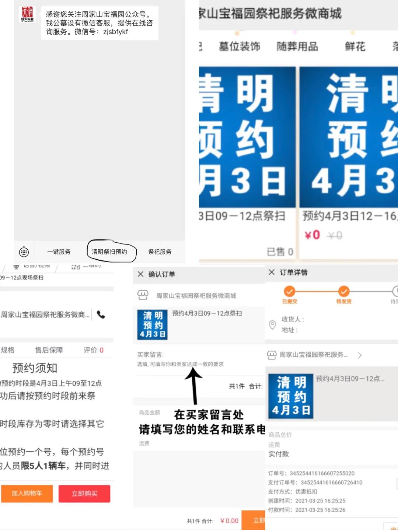
Task: Switch to the 墓位装饰 category tab
Action: [x=240, y=46]
